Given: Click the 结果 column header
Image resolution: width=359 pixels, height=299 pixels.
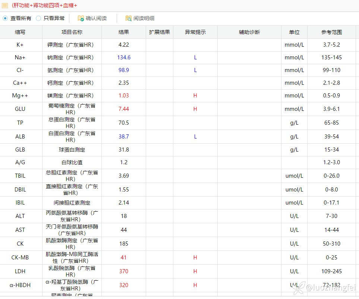Looking at the screenshot, I should point(123,32).
